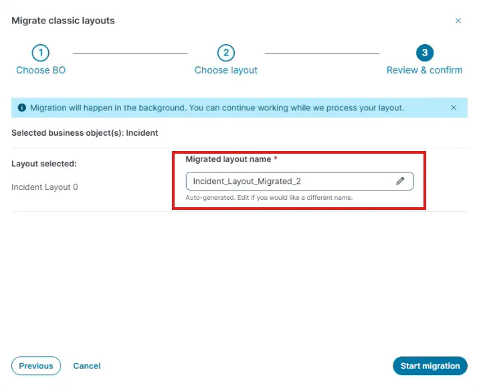Dismiss the blue migration info banner
The height and width of the screenshot is (387, 479).
click(454, 108)
